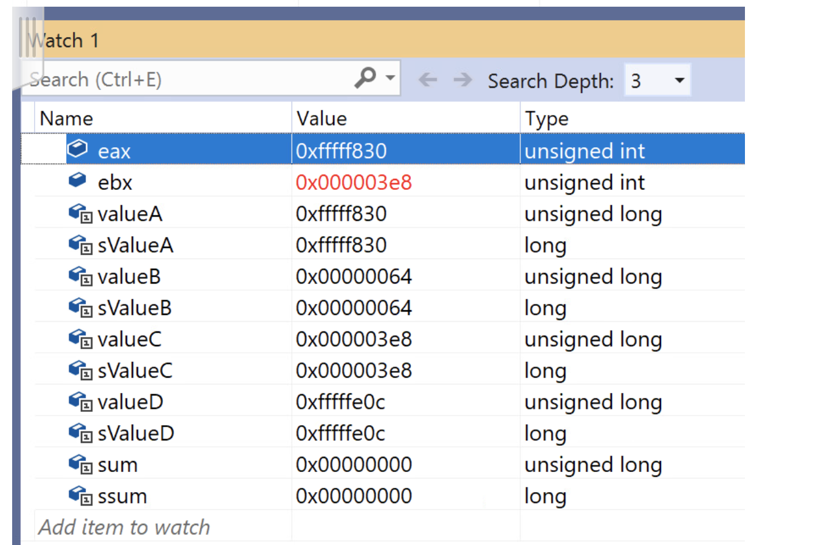Click the eax register icon
This screenshot has width=813, height=545.
tap(77, 148)
